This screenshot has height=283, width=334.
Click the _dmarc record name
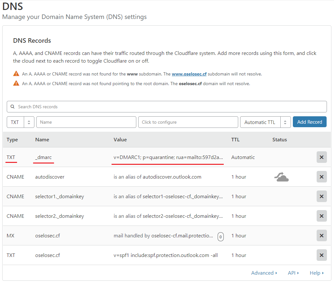click(x=43, y=157)
